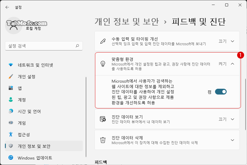Click the Accessibility figure icon
The height and width of the screenshot is (165, 247).
coord(11,134)
